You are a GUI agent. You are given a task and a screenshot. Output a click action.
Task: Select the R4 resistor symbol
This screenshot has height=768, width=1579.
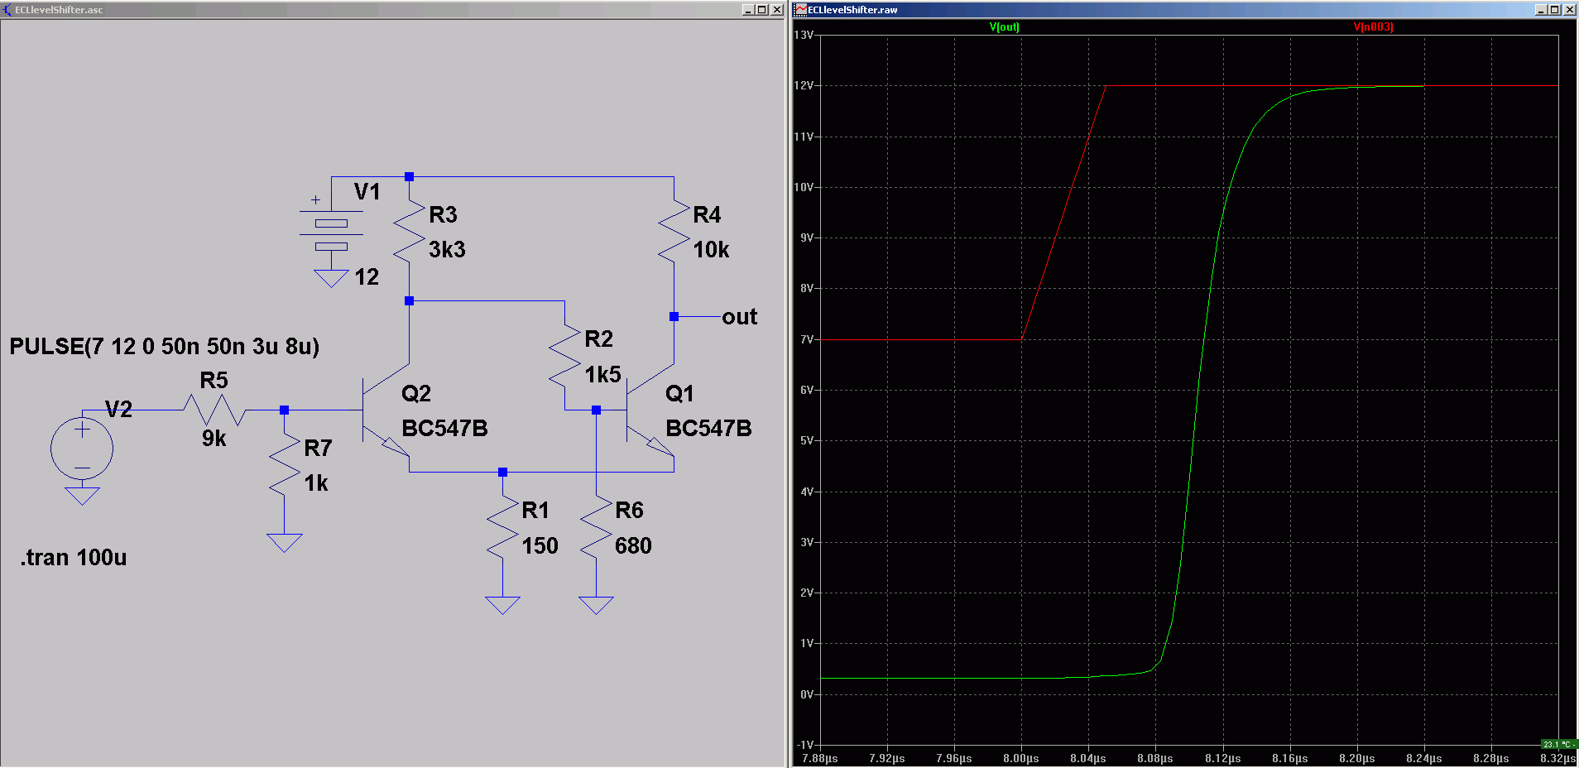(x=674, y=232)
